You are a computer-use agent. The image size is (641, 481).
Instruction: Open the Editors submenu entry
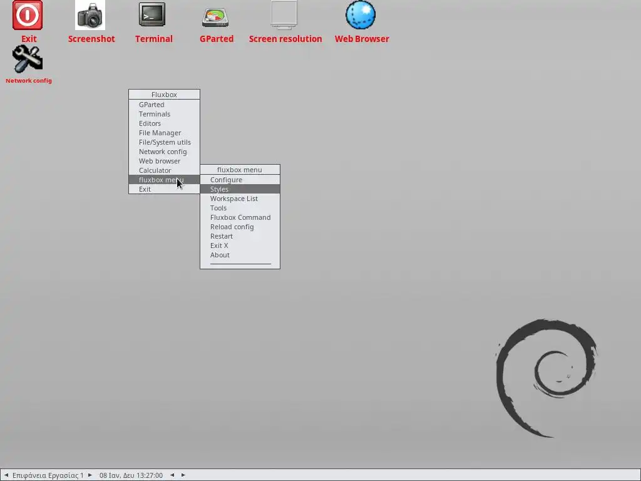tap(165, 123)
